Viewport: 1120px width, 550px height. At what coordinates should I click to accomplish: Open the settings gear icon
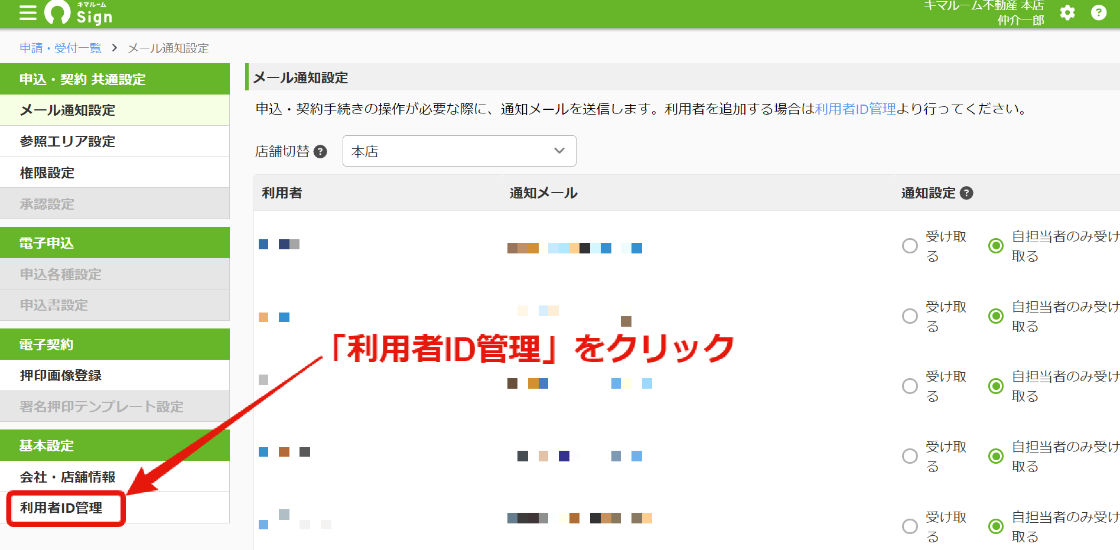click(x=1067, y=12)
